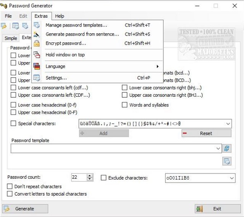Screen dimensions: 244x217
Task: Click the generate password toolbar icon
Action: coord(4,26)
